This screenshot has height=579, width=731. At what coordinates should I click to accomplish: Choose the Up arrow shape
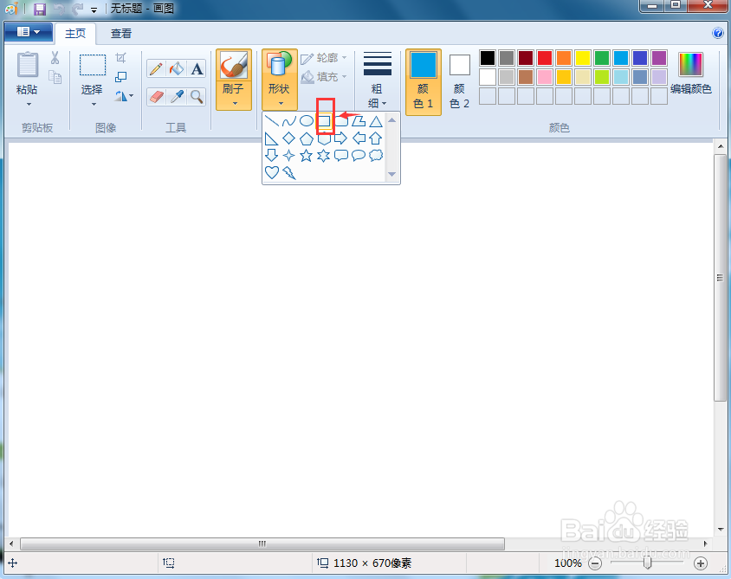(x=376, y=138)
